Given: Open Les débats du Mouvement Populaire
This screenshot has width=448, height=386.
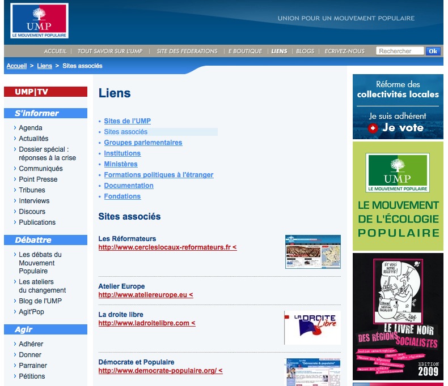Looking at the screenshot, I should (40, 263).
